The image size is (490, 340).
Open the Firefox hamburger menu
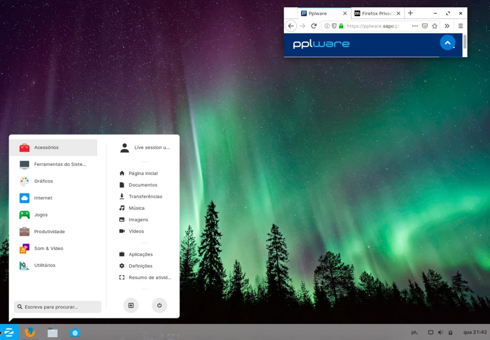(x=460, y=26)
